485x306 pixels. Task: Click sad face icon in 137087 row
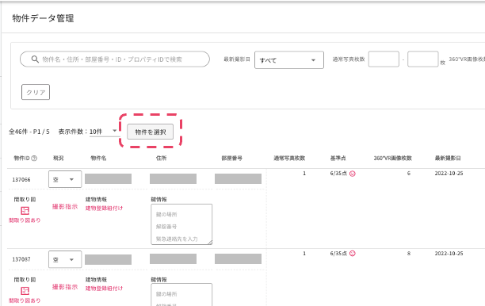click(353, 254)
